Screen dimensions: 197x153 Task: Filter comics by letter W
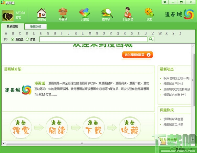pyautogui.click(x=160, y=33)
